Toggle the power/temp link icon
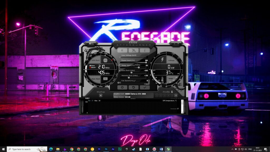 (119, 65)
